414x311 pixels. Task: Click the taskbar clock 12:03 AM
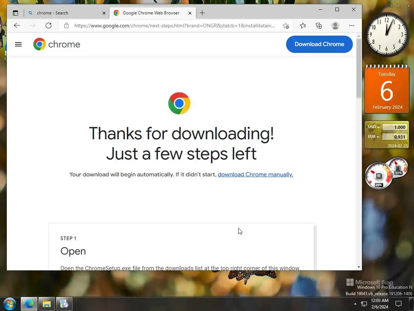coord(379,303)
